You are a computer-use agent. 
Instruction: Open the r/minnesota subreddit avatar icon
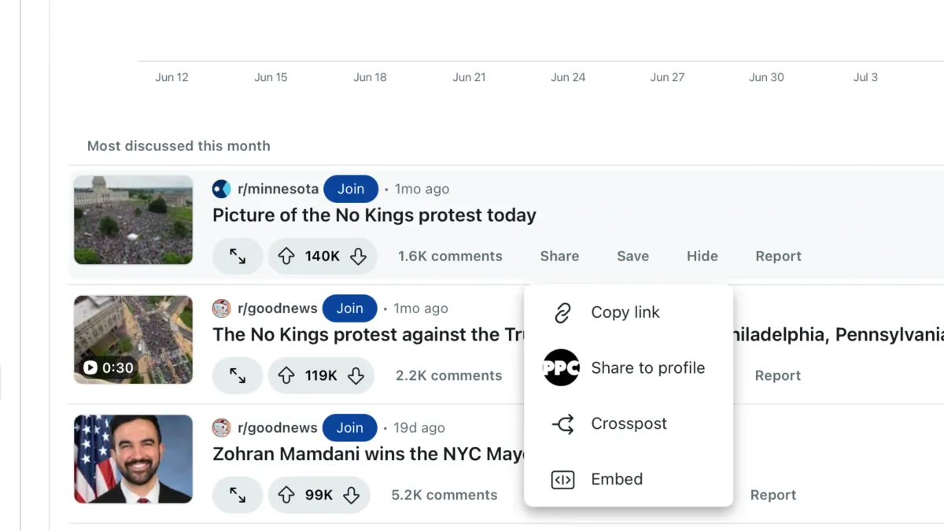click(221, 188)
